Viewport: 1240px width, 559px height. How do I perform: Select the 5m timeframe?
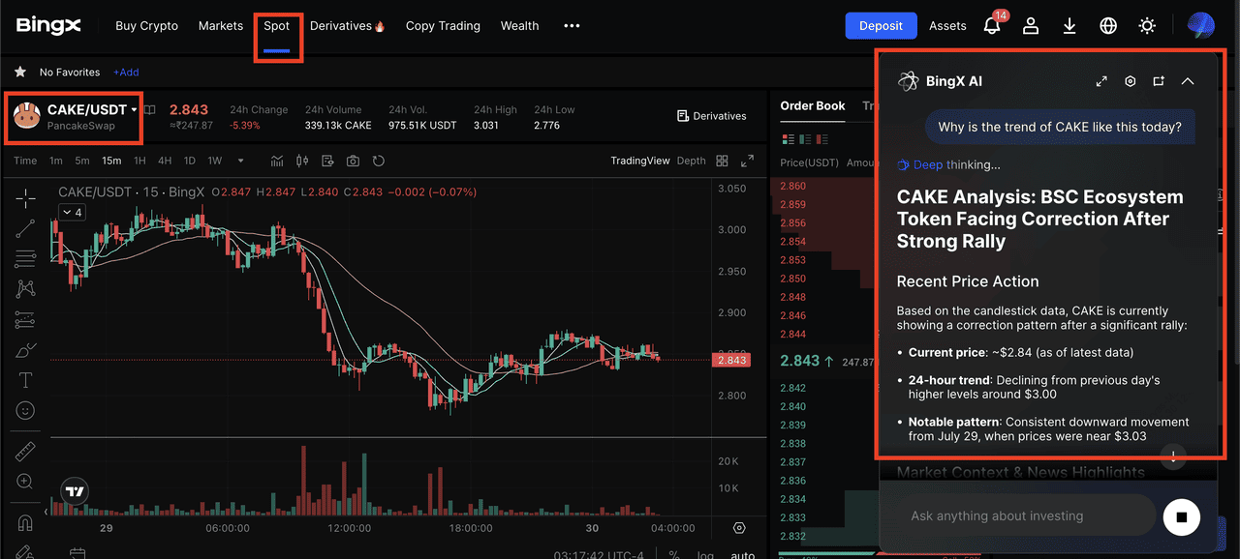coord(82,161)
